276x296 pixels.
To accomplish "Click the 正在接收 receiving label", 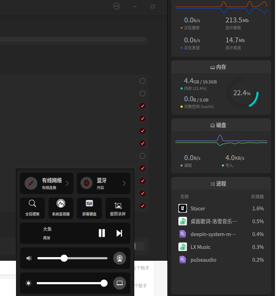I will [x=192, y=28].
